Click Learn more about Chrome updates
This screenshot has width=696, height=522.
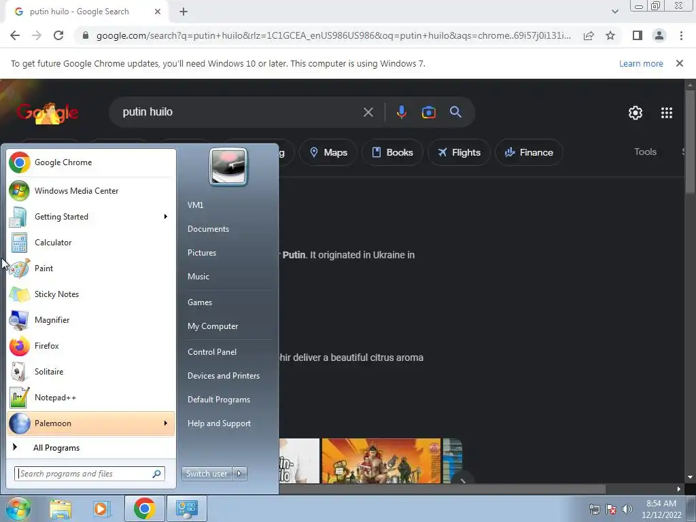(x=641, y=63)
